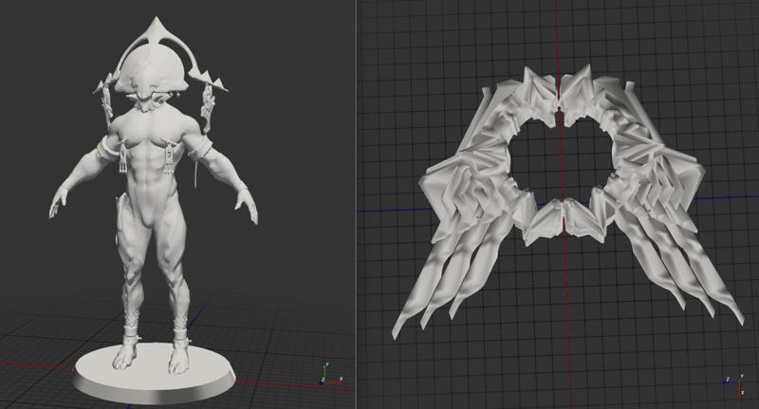Viewport: 759px width, 409px height.
Task: Select the standing character figure model
Action: (153, 194)
